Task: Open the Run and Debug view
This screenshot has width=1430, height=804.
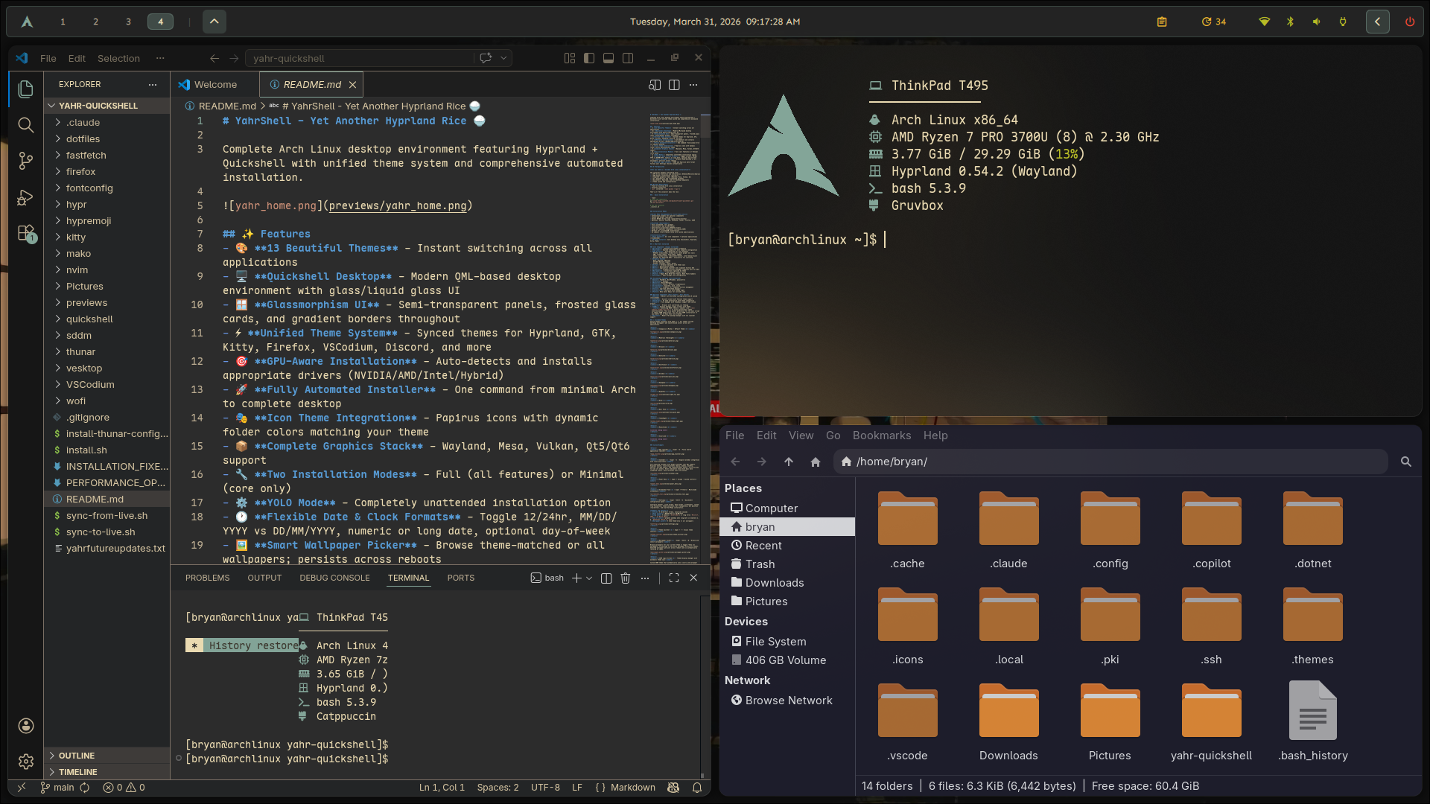Action: 25,197
